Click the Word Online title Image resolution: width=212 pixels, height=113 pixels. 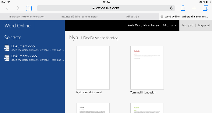tap(17, 26)
